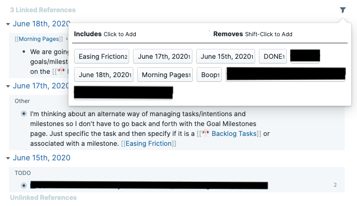Open the June 15th, 2020 page heading link
357x206 pixels.
pos(42,158)
